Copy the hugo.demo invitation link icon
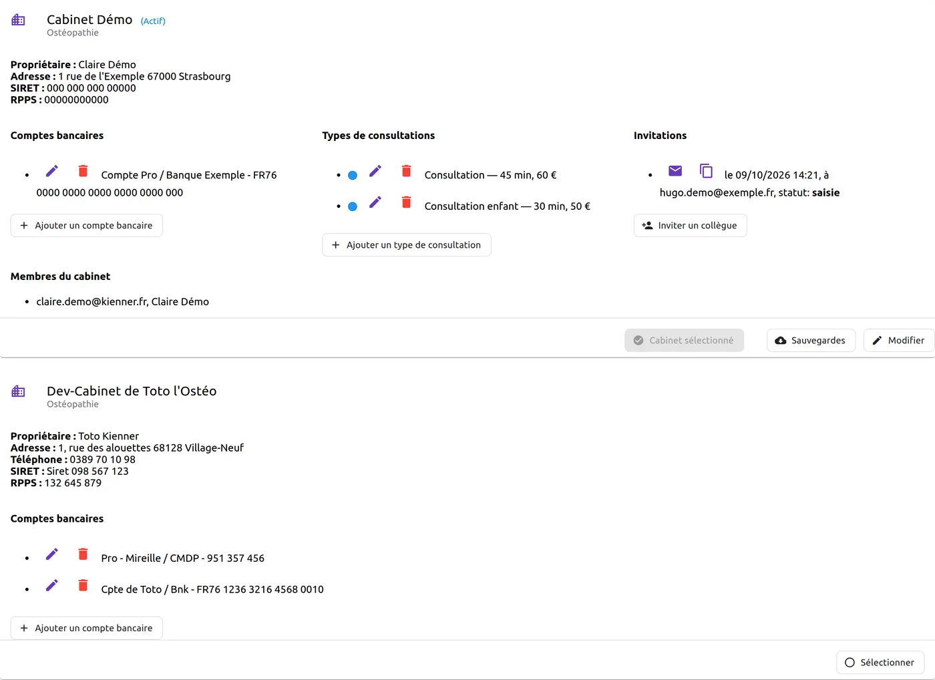Viewport: 935px width, 680px height. [706, 171]
